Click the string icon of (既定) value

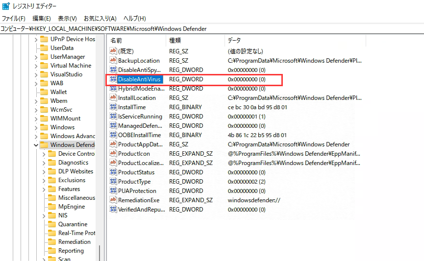tap(113, 51)
